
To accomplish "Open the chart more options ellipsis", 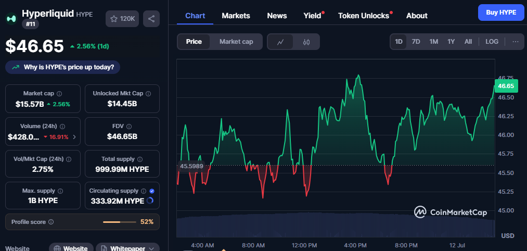I will (x=516, y=42).
